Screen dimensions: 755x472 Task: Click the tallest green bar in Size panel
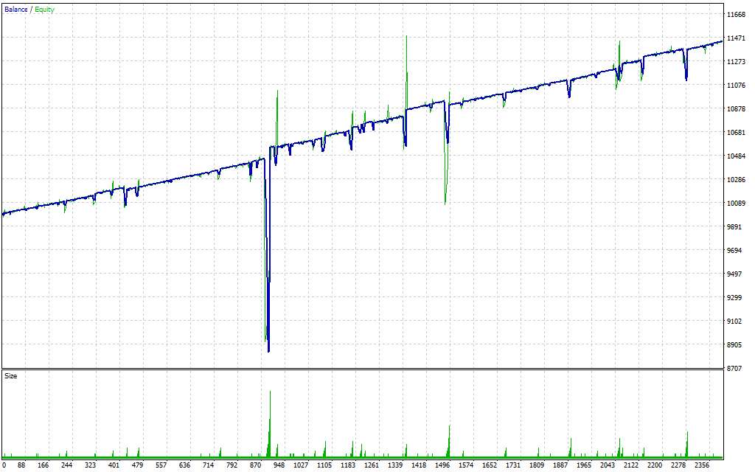[271, 392]
